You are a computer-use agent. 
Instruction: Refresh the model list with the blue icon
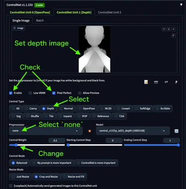coord(176,131)
